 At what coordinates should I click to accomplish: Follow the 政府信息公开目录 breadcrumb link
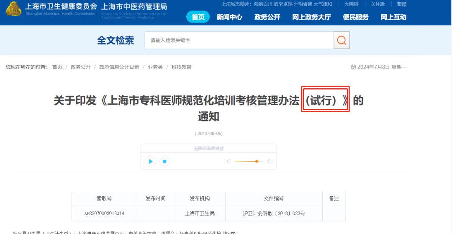[119, 67]
